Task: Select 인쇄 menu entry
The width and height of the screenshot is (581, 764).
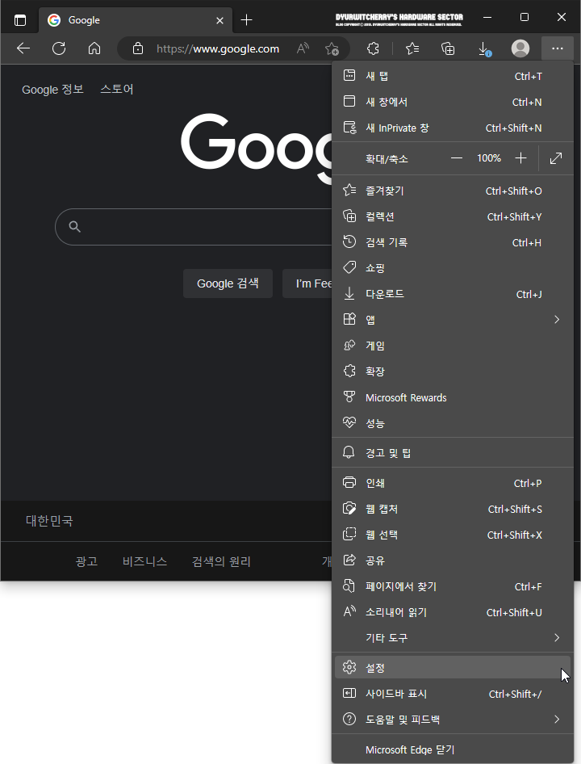Action: 453,483
